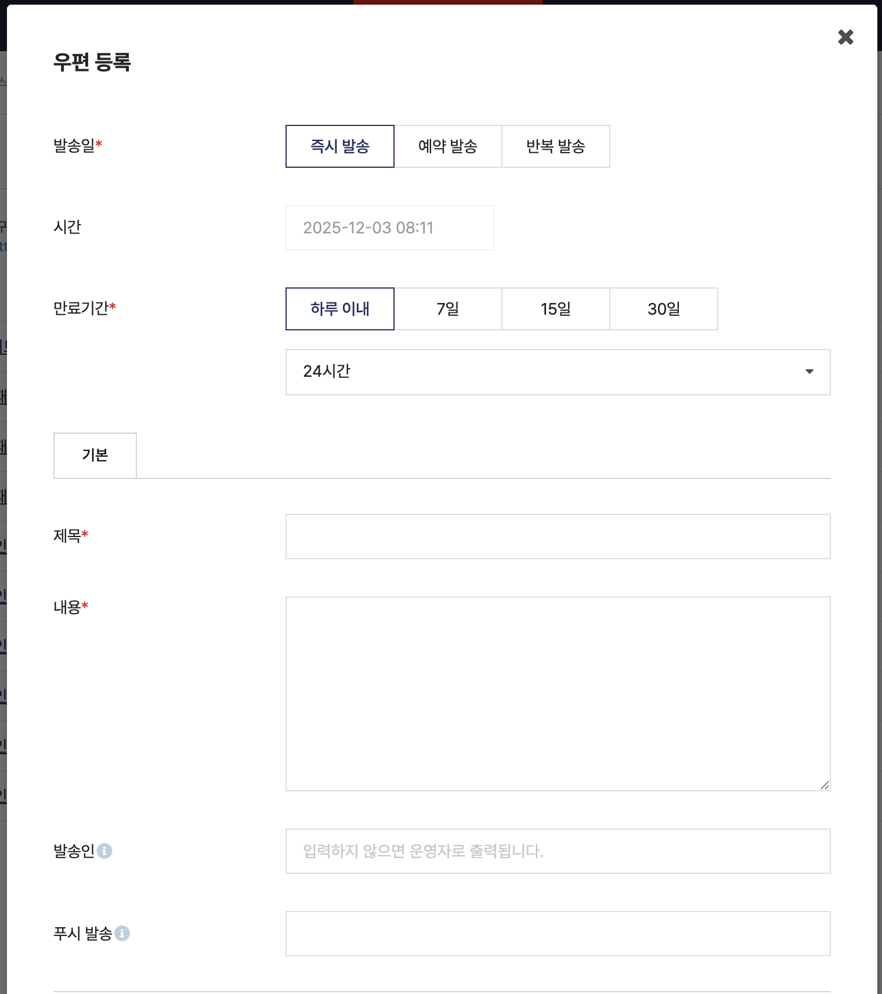
Task: Click the 푸시 발송 input field
Action: pos(558,934)
